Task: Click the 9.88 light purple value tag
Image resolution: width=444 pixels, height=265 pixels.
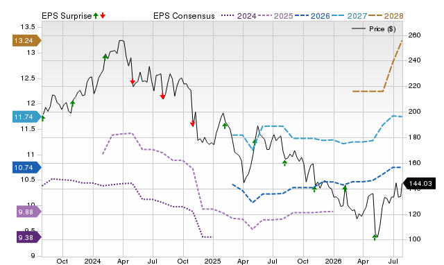Action: (x=28, y=212)
